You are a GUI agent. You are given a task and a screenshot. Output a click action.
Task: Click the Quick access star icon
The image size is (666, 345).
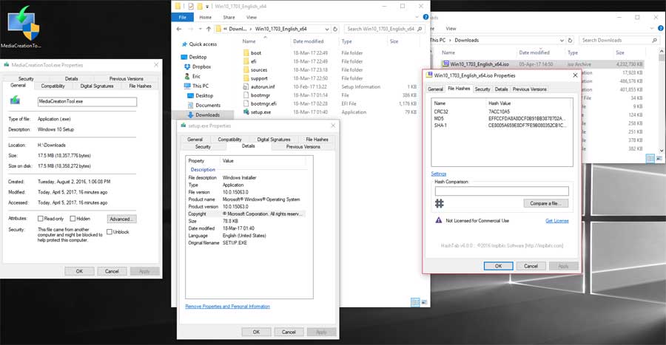pos(184,44)
